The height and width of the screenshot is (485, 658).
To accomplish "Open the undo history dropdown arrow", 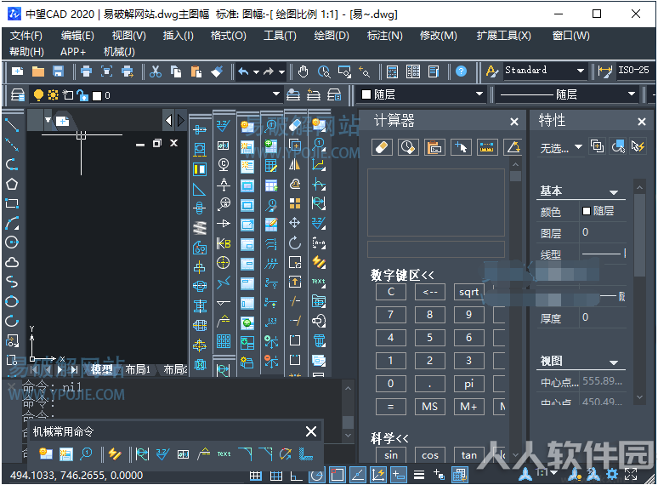I will 256,71.
